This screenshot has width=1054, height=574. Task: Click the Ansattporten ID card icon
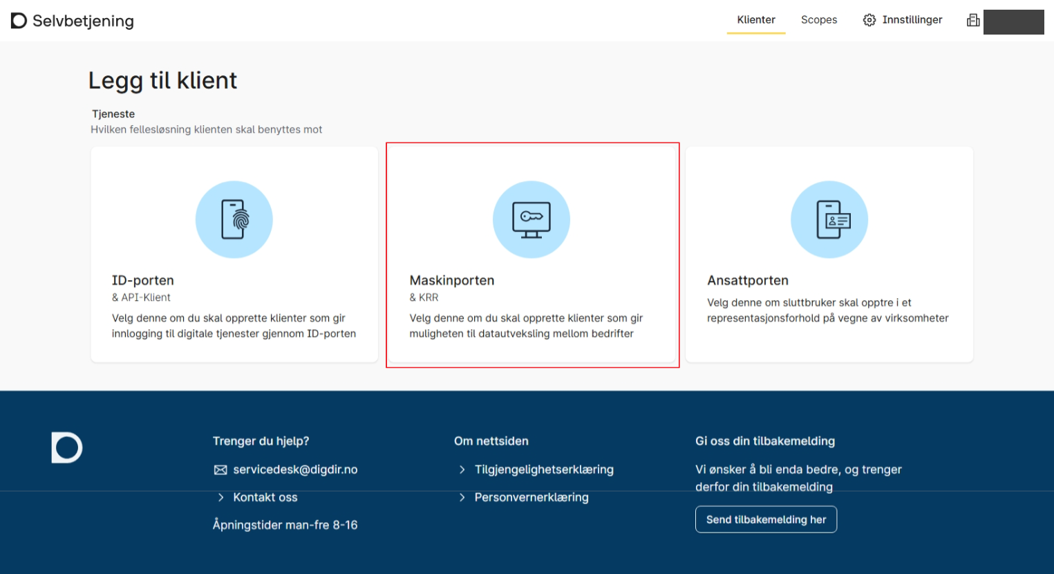(829, 220)
